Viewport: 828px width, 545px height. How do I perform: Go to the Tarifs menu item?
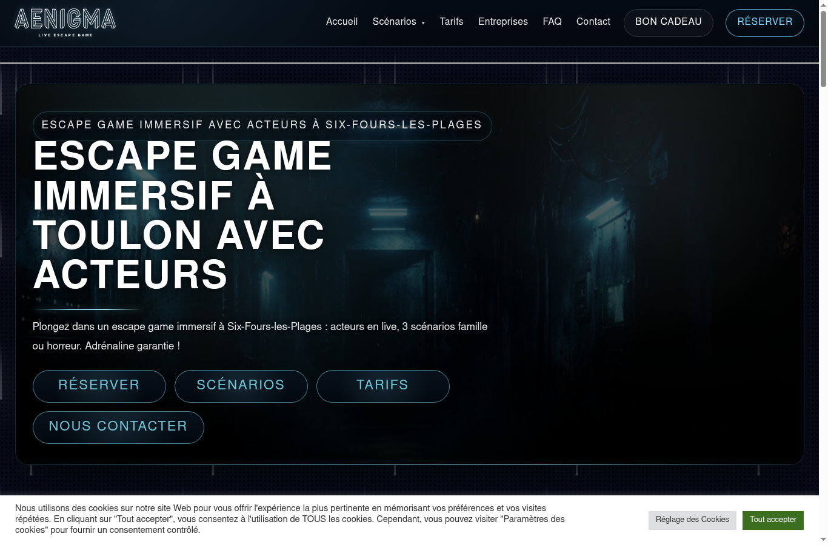click(452, 22)
